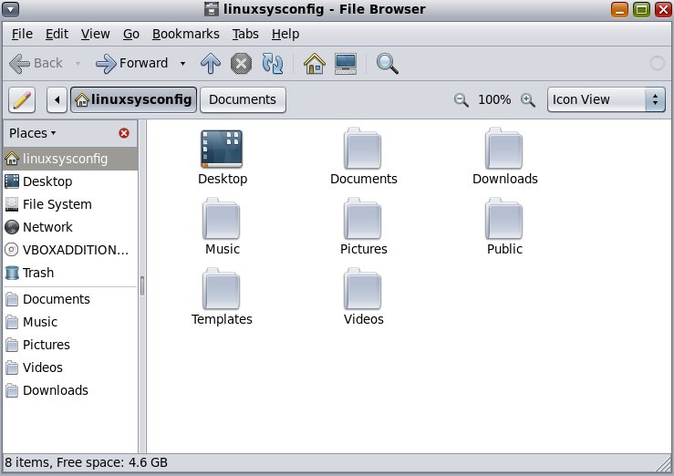Click the Reload icon in toolbar
This screenshot has height=476, width=674.
(272, 63)
